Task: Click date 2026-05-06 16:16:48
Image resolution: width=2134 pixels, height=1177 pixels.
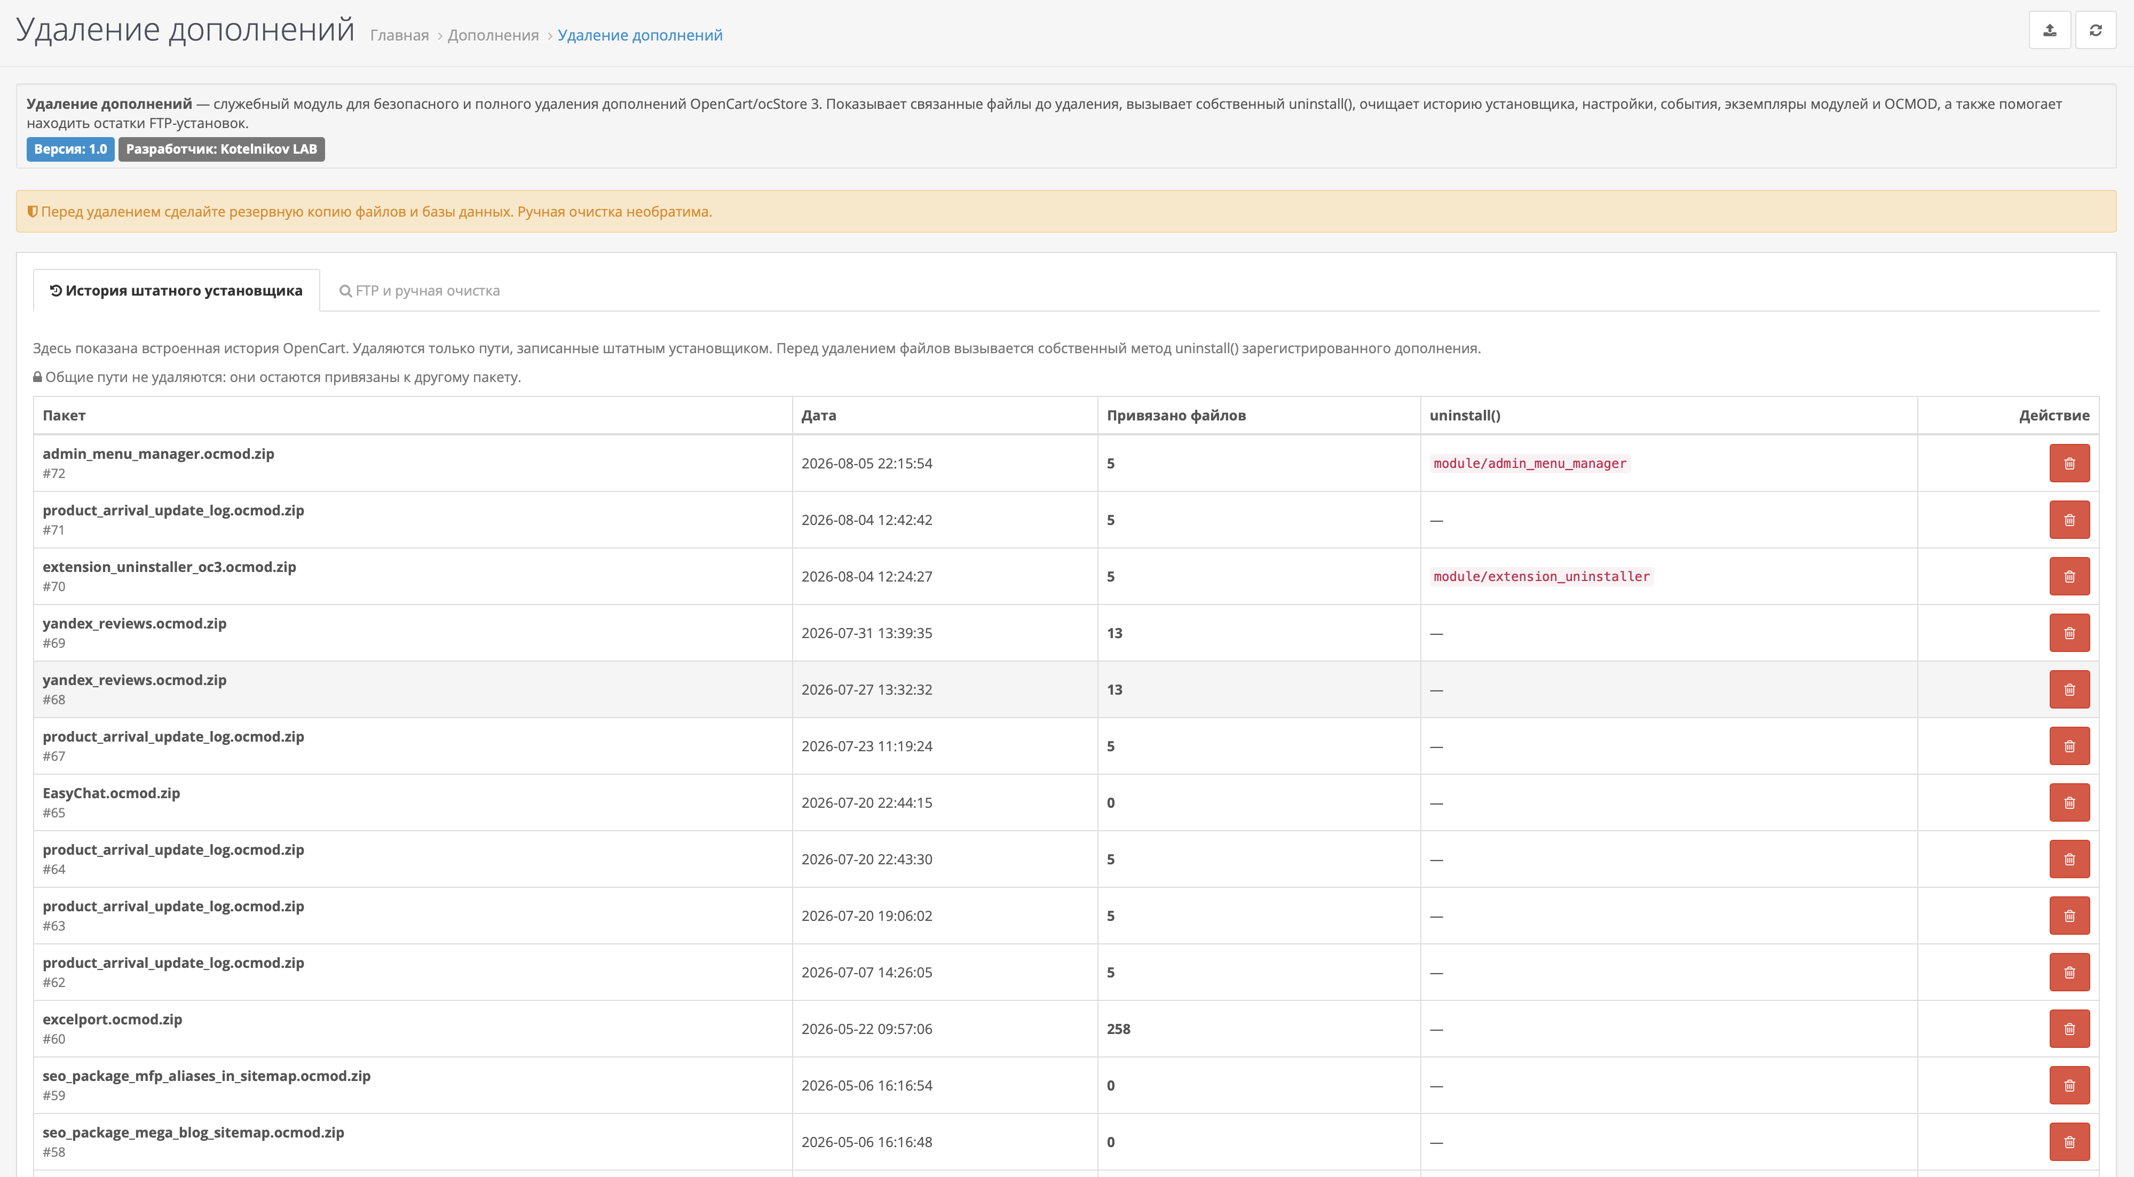Action: coord(866,1142)
